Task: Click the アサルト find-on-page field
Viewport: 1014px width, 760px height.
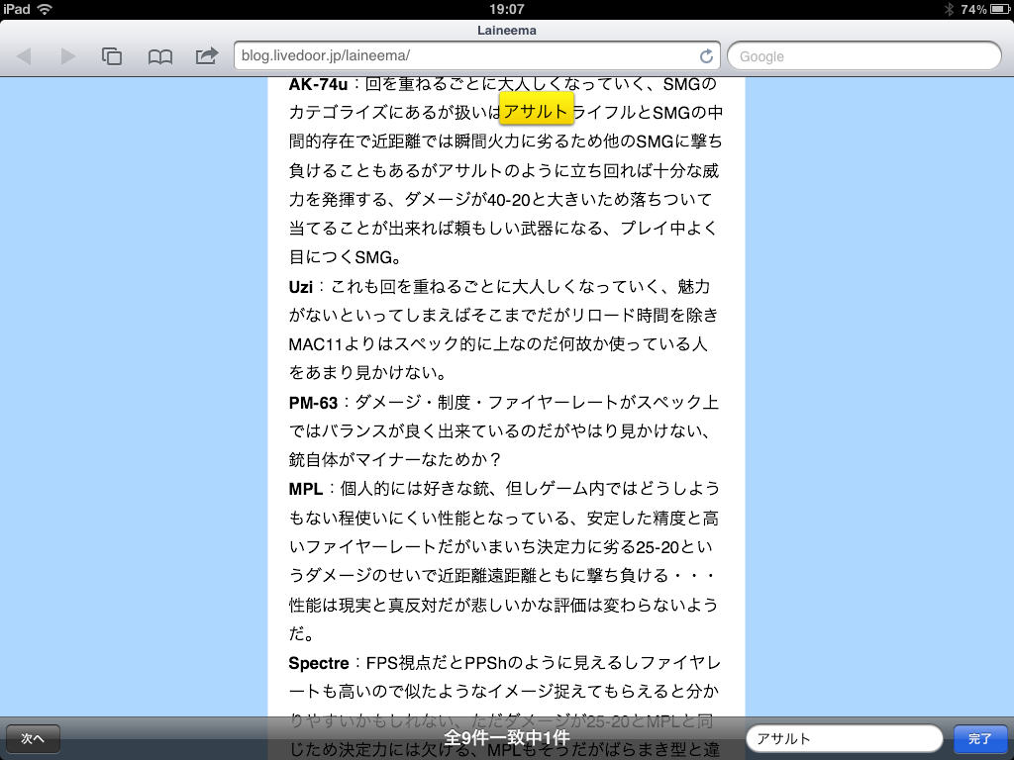Action: [844, 738]
